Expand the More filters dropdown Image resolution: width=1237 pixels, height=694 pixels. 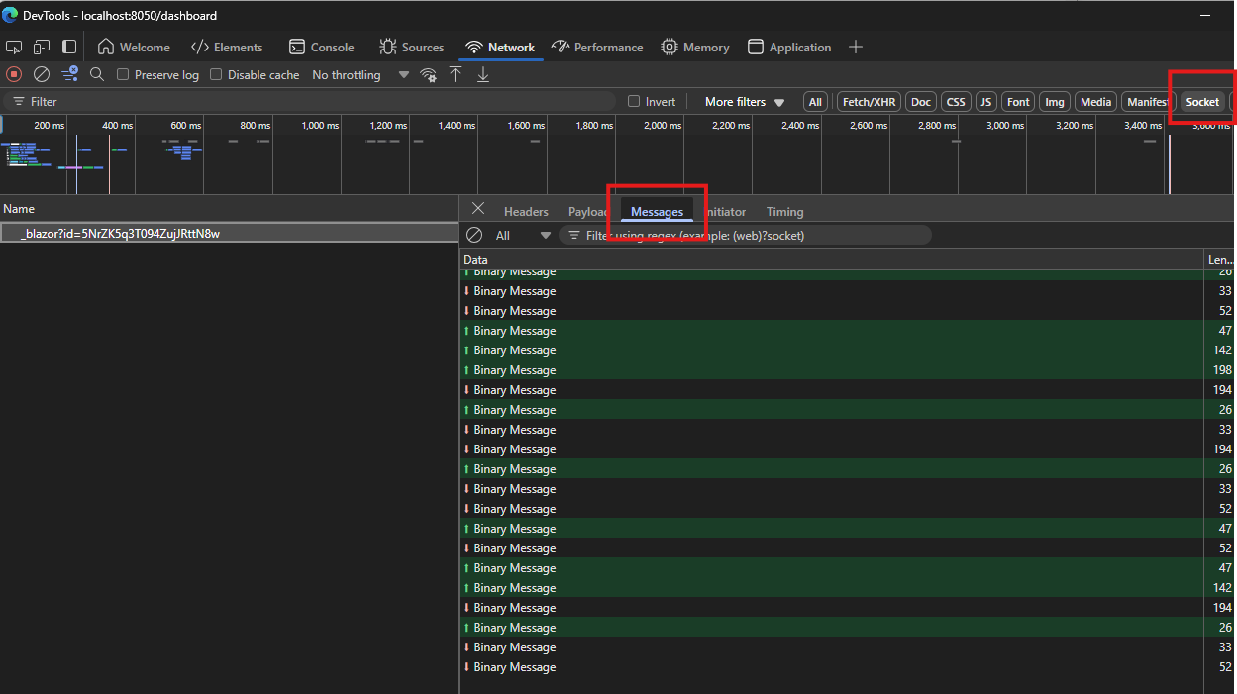coord(745,102)
